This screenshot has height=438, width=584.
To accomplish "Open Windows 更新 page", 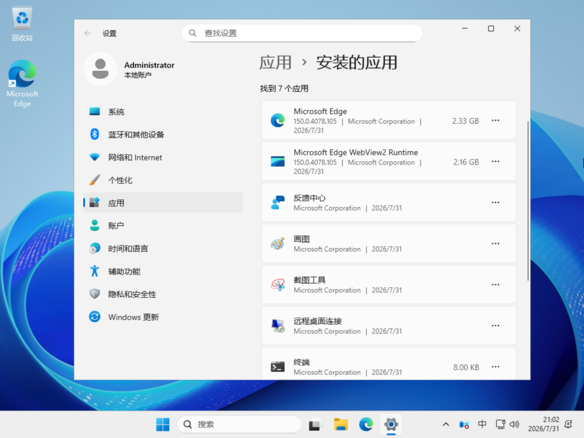I will 163,317.
